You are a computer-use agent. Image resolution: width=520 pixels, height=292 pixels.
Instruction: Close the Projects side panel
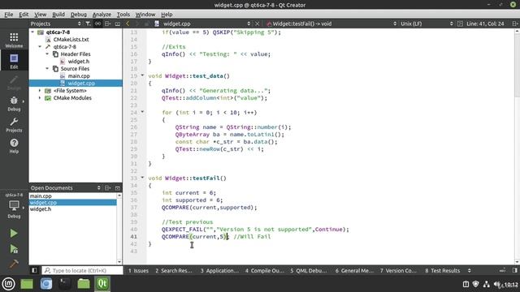[117, 24]
